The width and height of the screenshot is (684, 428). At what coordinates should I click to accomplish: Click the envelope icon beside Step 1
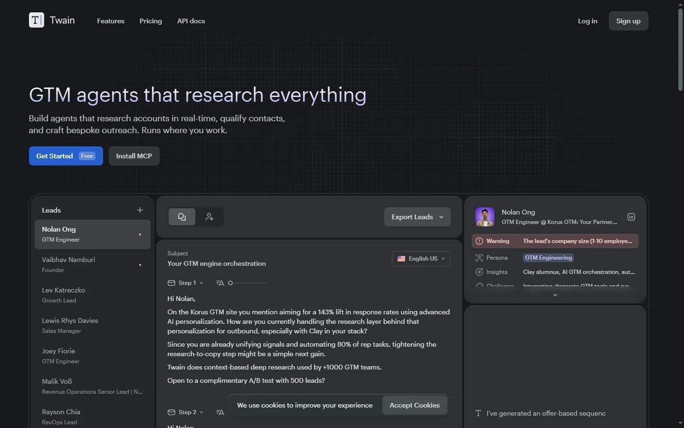(x=171, y=283)
